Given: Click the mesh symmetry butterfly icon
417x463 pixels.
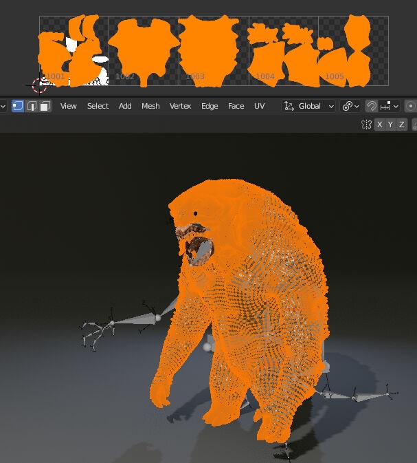Looking at the screenshot, I should (x=366, y=125).
